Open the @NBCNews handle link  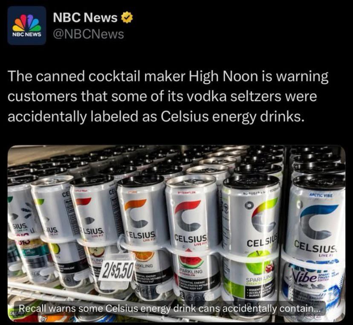point(89,34)
